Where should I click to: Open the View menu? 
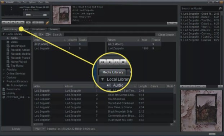40,2
